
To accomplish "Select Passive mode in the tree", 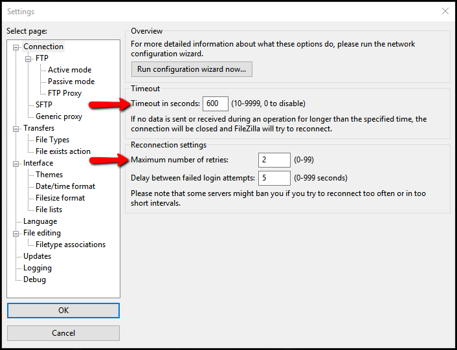I will [71, 82].
